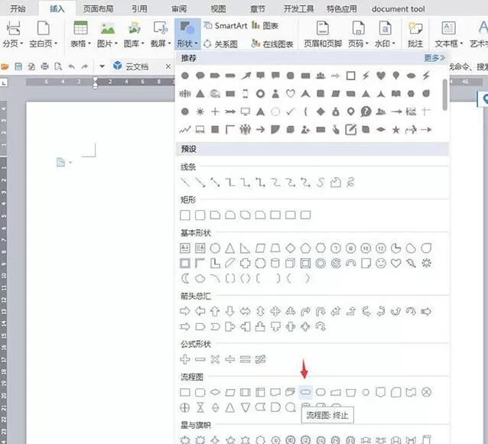Open the 表格 table dropdown
The height and width of the screenshot is (444, 488).
[80, 34]
